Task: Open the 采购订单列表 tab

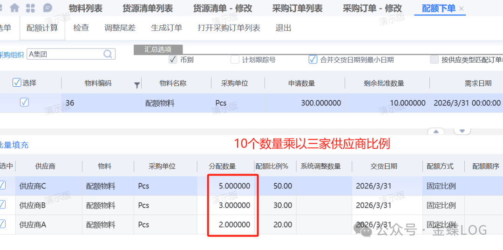Action: 297,8
